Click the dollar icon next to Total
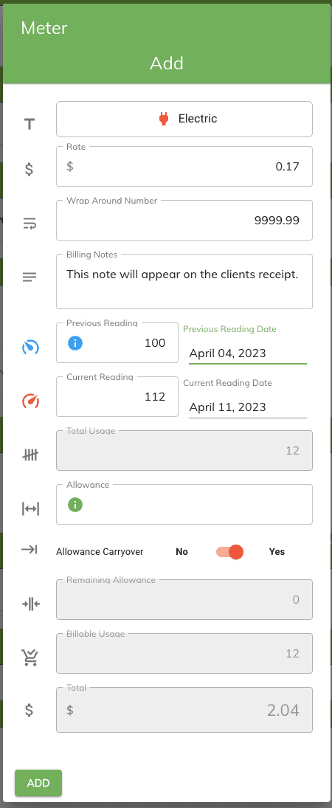The width and height of the screenshot is (332, 808). pos(30,710)
